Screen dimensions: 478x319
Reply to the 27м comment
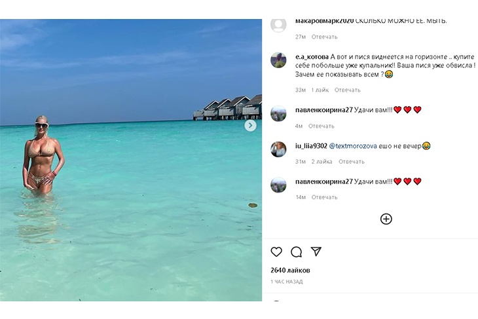coord(324,37)
